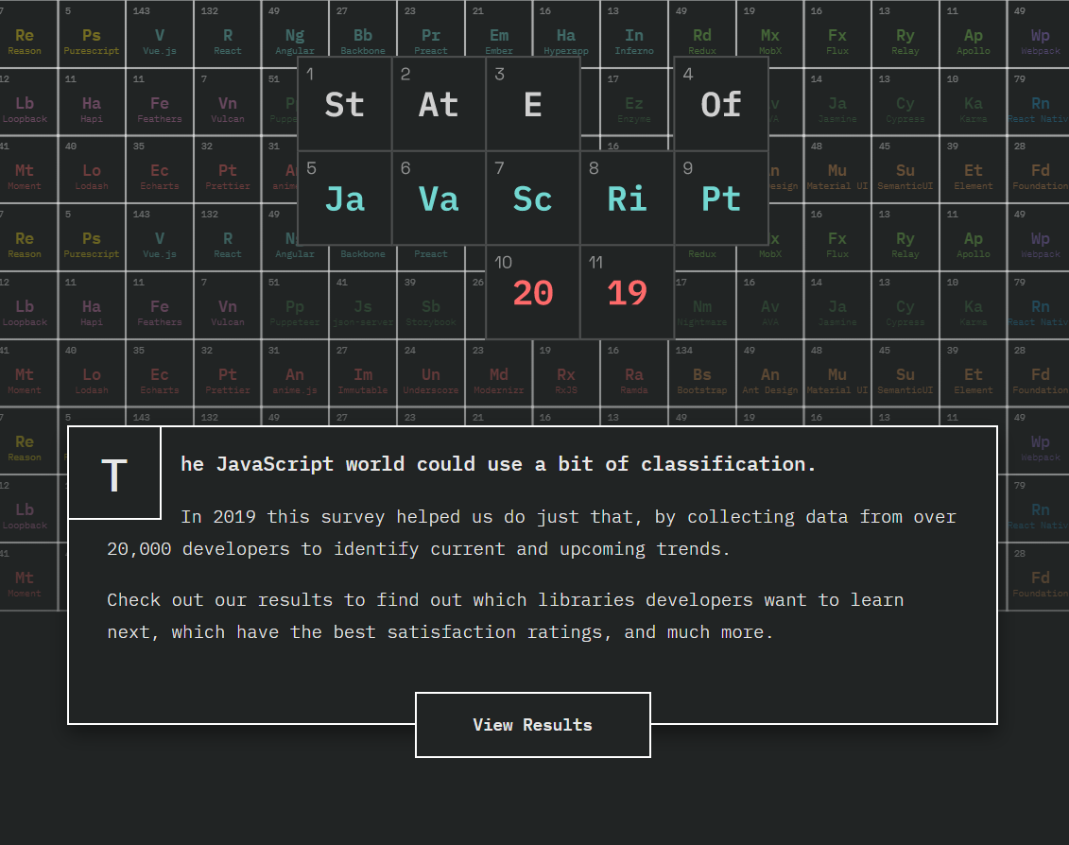Click the 'Ez Enzyme' element tile
1069x845 pixels.
(634, 102)
